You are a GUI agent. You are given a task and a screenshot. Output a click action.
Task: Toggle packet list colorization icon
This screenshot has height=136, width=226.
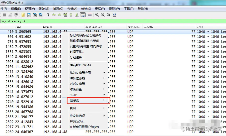tap(90, 15)
